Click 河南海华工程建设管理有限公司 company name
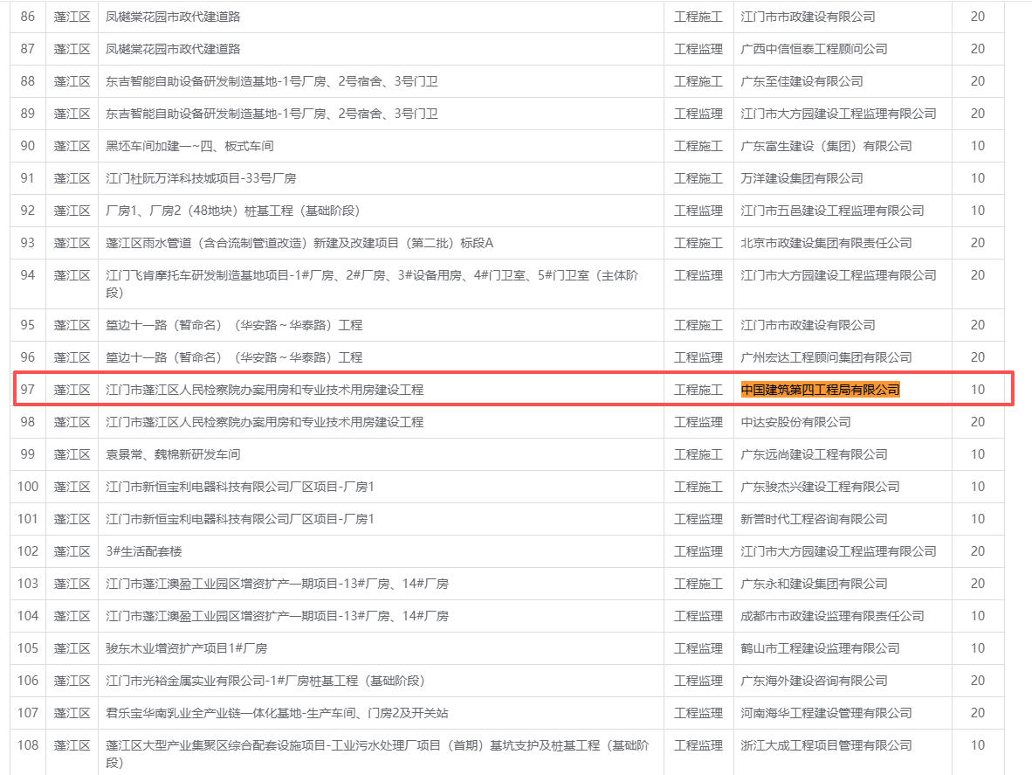 click(x=826, y=713)
